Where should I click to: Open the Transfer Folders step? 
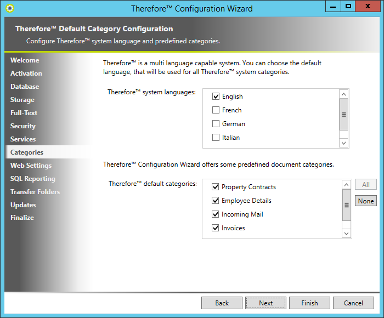pyautogui.click(x=35, y=192)
